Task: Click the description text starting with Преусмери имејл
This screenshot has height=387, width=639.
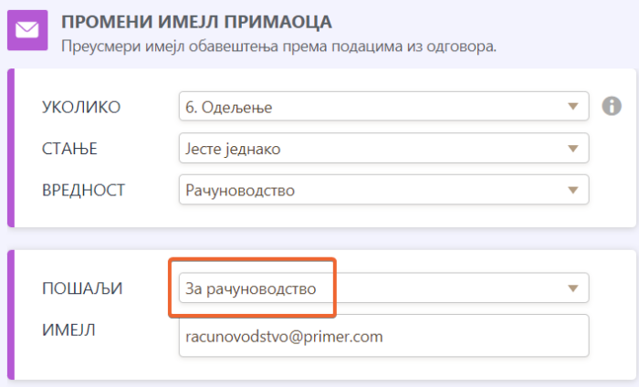Action: [x=278, y=45]
